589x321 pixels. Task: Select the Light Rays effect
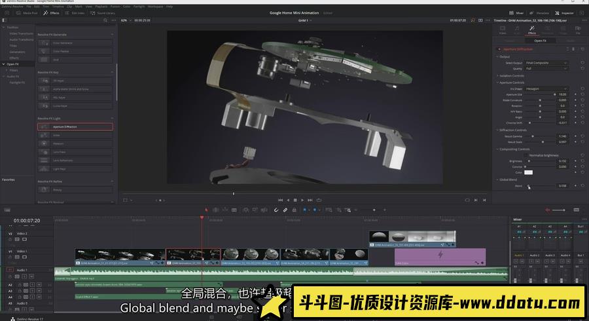75,169
